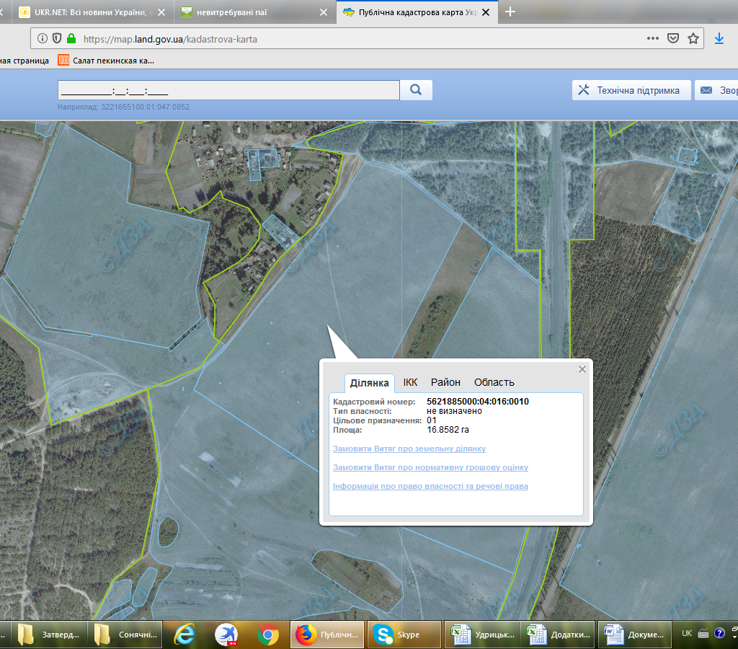The height and width of the screenshot is (649, 738).
Task: Switch to the Район tab
Action: tap(445, 382)
